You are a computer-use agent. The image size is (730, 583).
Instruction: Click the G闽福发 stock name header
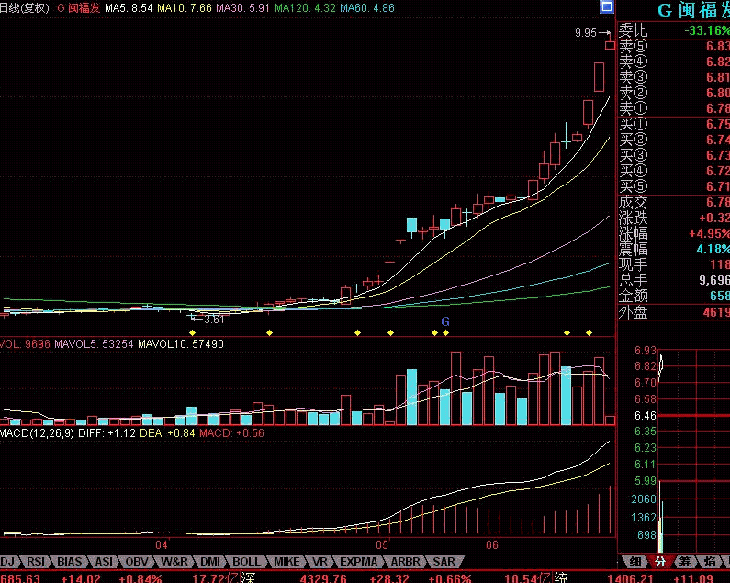(692, 10)
